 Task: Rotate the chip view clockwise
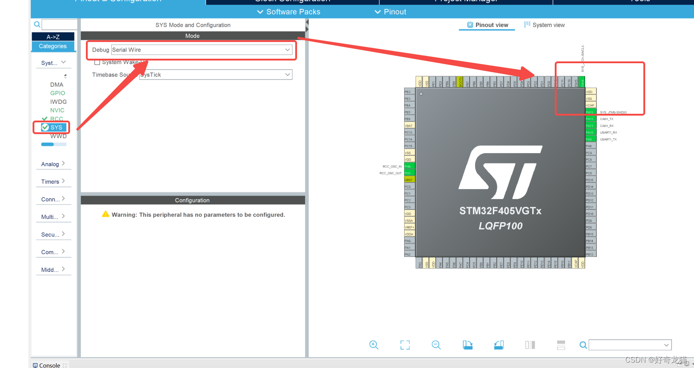(x=467, y=345)
